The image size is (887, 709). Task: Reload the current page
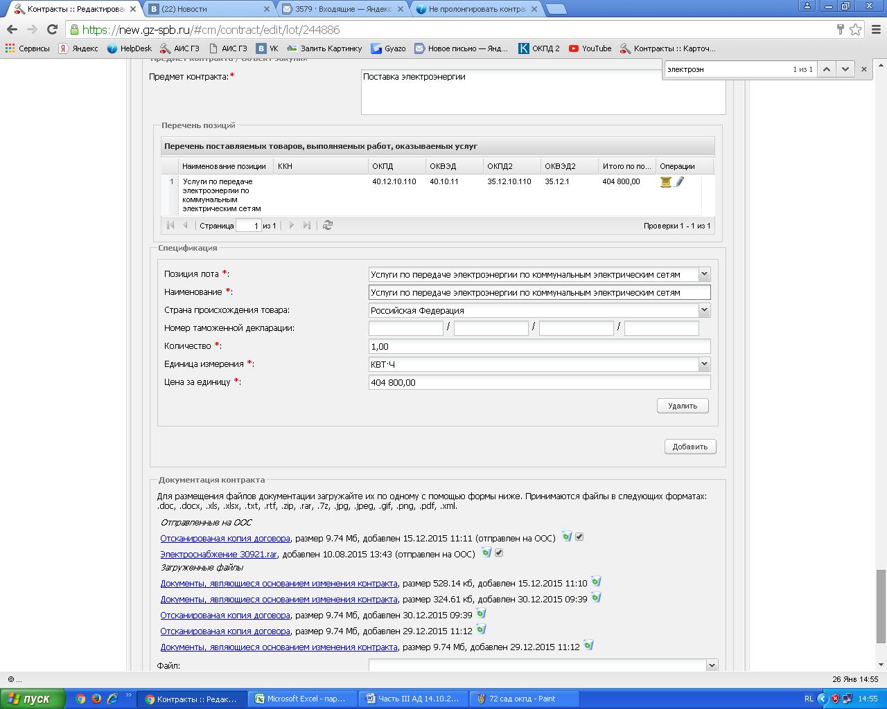(x=52, y=30)
